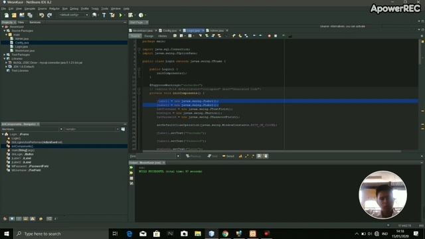
Task: Open the Tools menu
Action: pos(105,9)
